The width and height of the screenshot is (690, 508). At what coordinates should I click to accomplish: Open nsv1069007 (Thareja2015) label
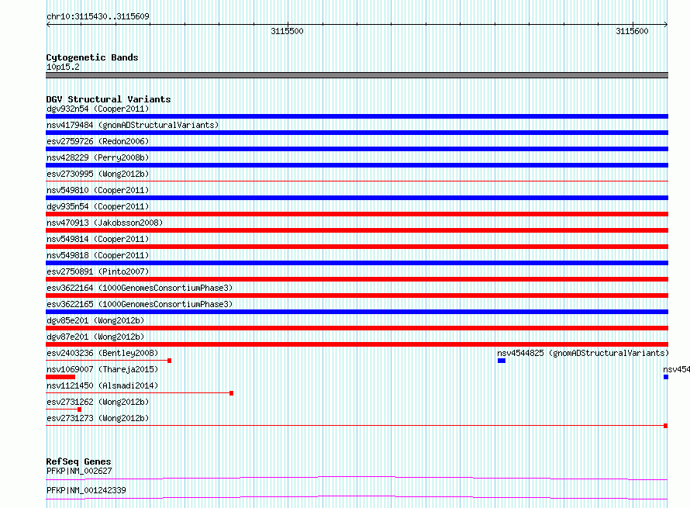pyautogui.click(x=102, y=369)
